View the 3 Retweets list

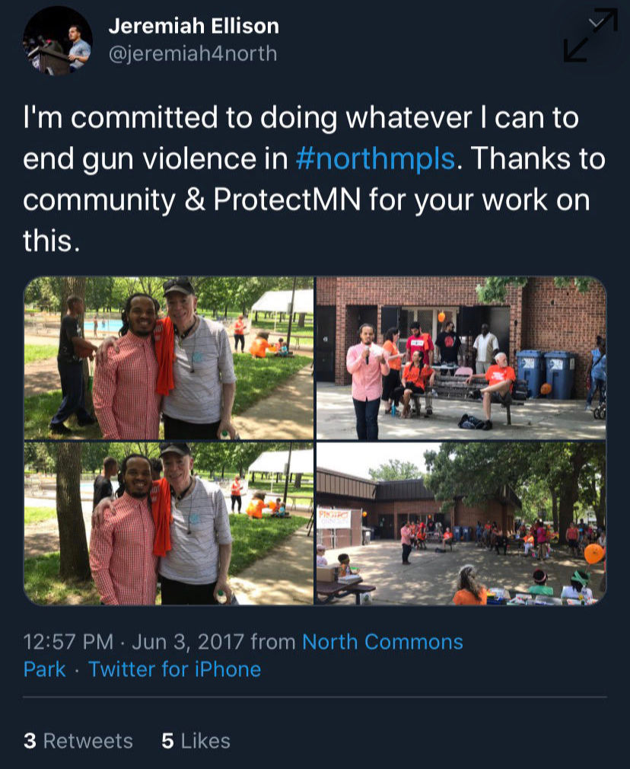click(x=78, y=741)
